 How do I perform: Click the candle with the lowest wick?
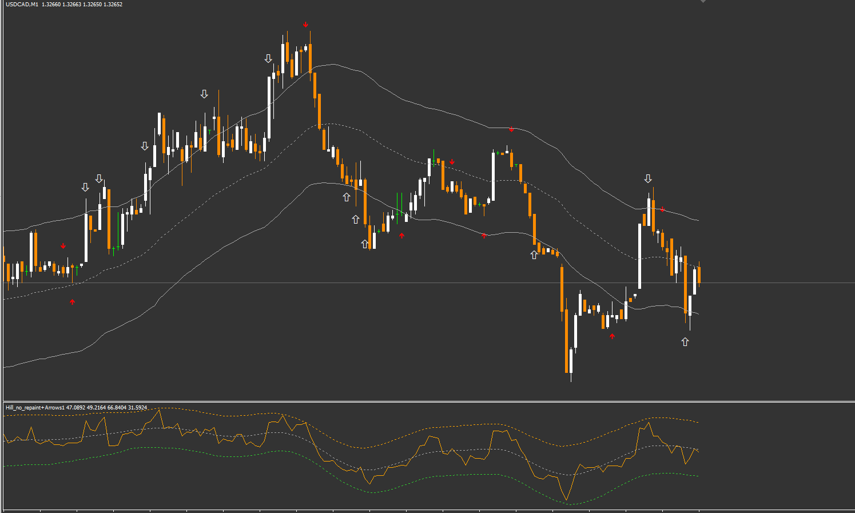point(571,361)
